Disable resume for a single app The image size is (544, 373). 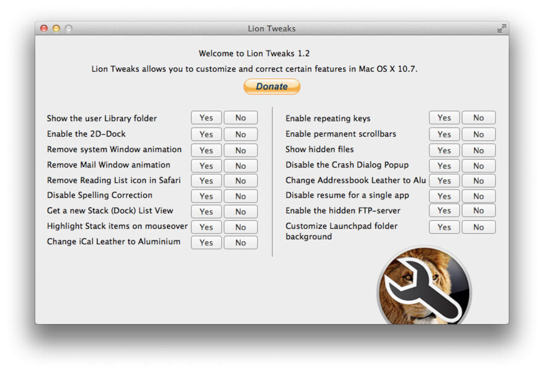[444, 196]
